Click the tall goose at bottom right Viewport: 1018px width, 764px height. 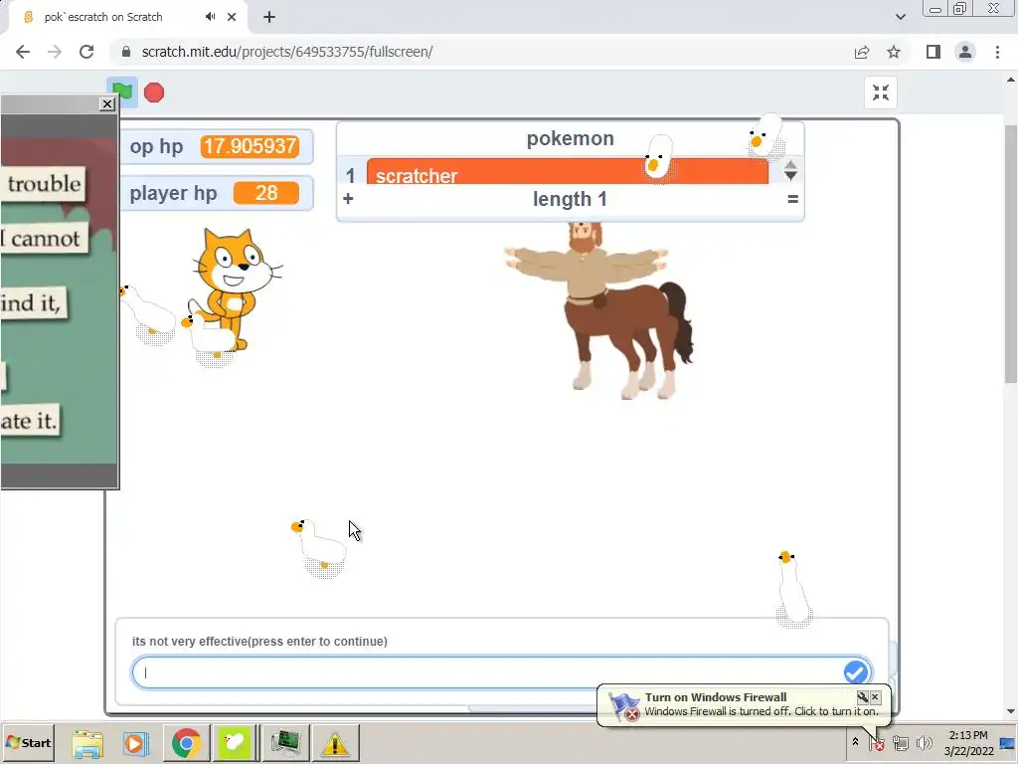point(792,589)
